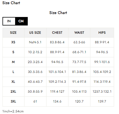Viewport: 119px width, 114px height.
Task: Click the HIPS column header
Action: click(102, 33)
